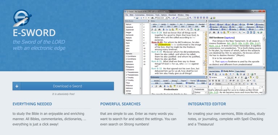278x135 pixels.
Task: Open the empty dropdown in main toolbar
Action: coord(183,18)
